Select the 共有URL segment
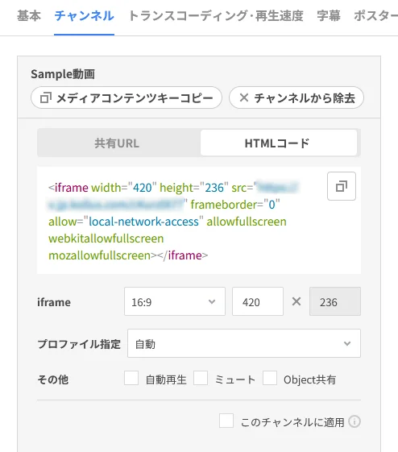The height and width of the screenshot is (452, 398). tap(117, 143)
